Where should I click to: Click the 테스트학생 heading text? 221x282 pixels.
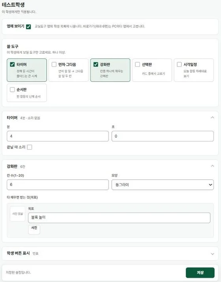pyautogui.click(x=13, y=5)
